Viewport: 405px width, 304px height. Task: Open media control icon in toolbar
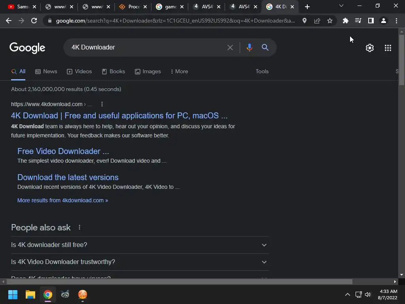tap(358, 21)
